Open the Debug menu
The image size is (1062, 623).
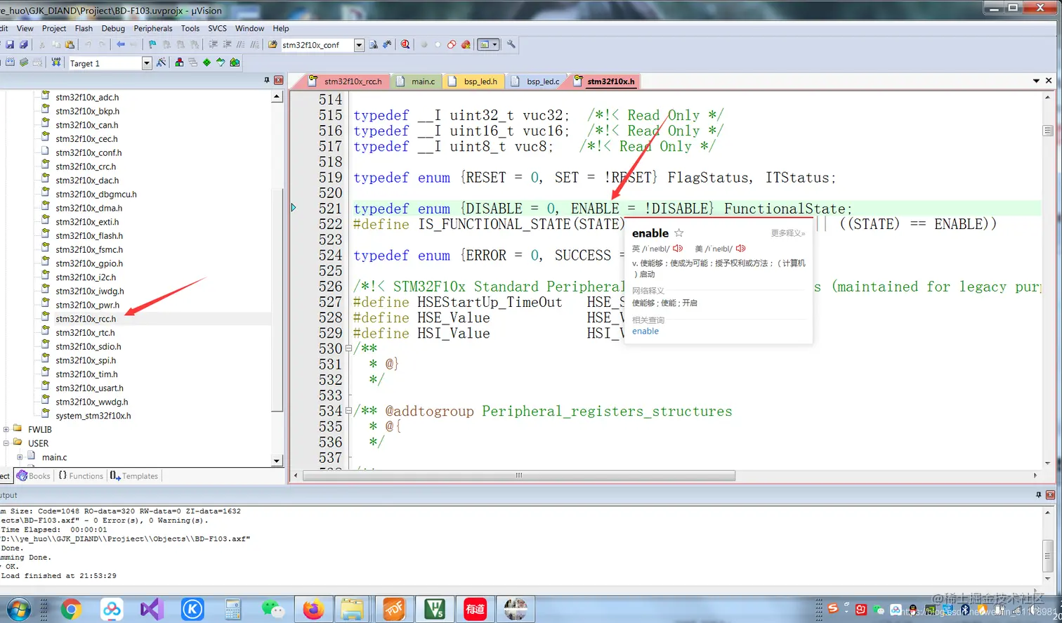click(x=113, y=28)
